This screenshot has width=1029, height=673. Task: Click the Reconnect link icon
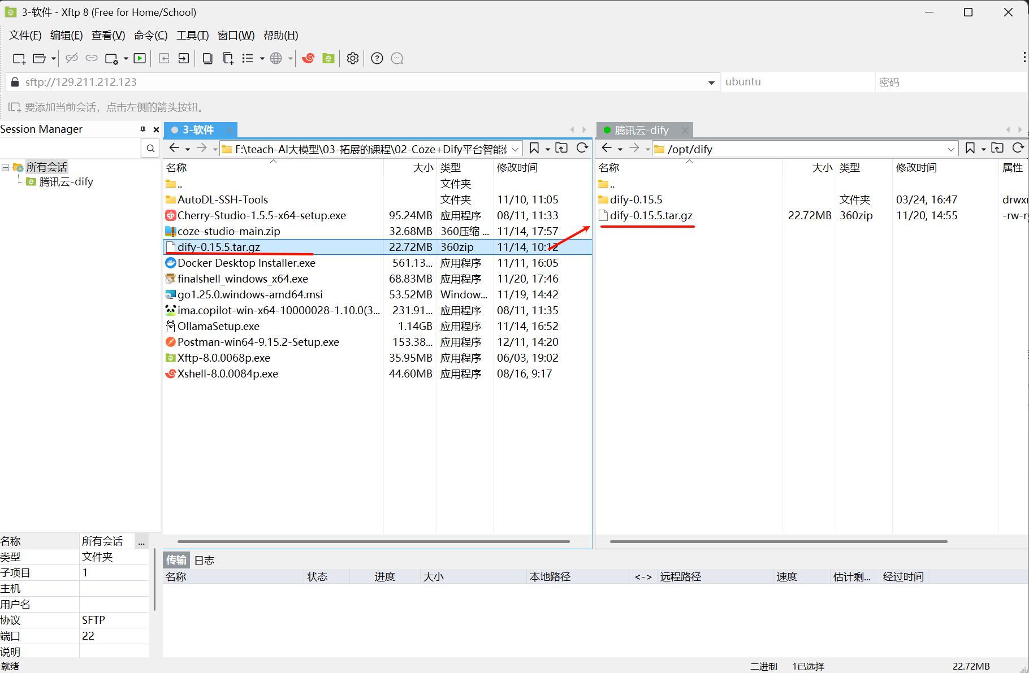tap(92, 58)
